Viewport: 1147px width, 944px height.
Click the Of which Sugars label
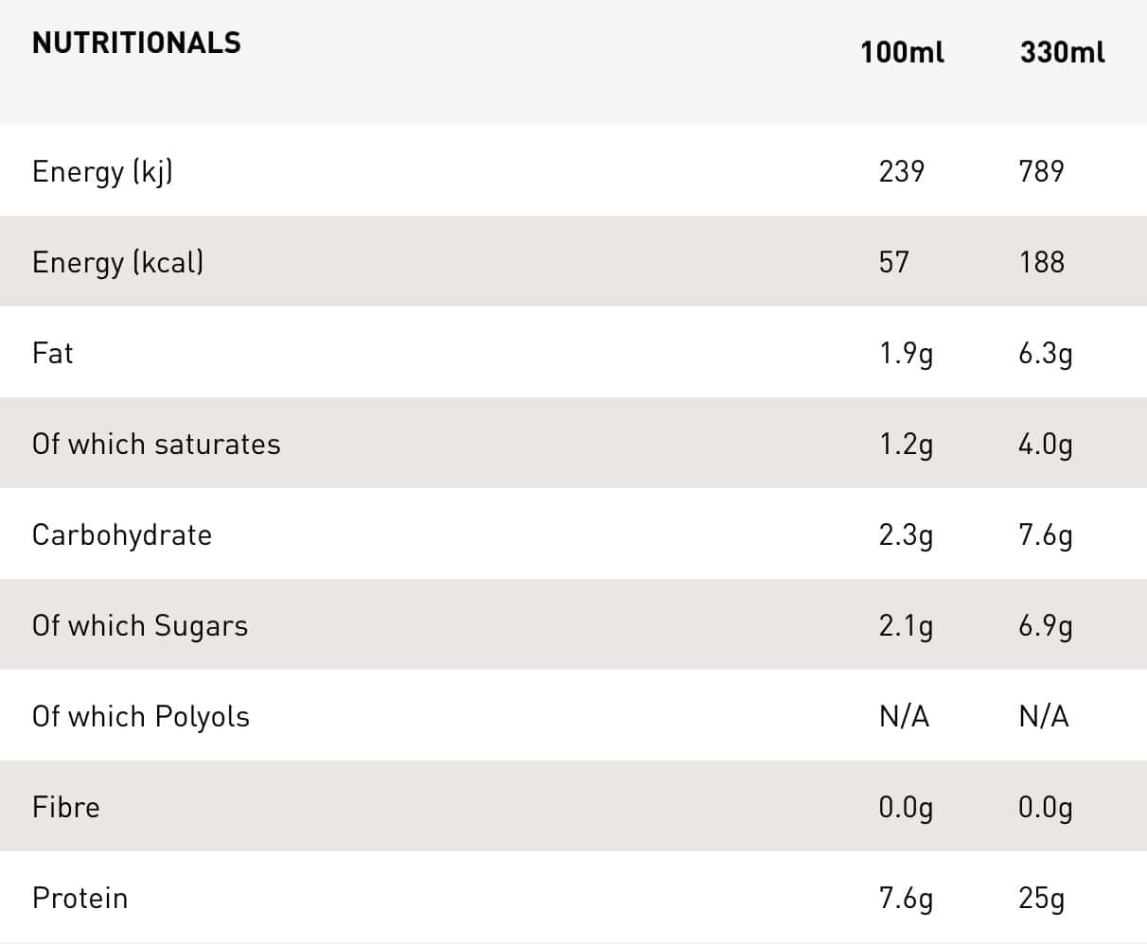point(140,625)
